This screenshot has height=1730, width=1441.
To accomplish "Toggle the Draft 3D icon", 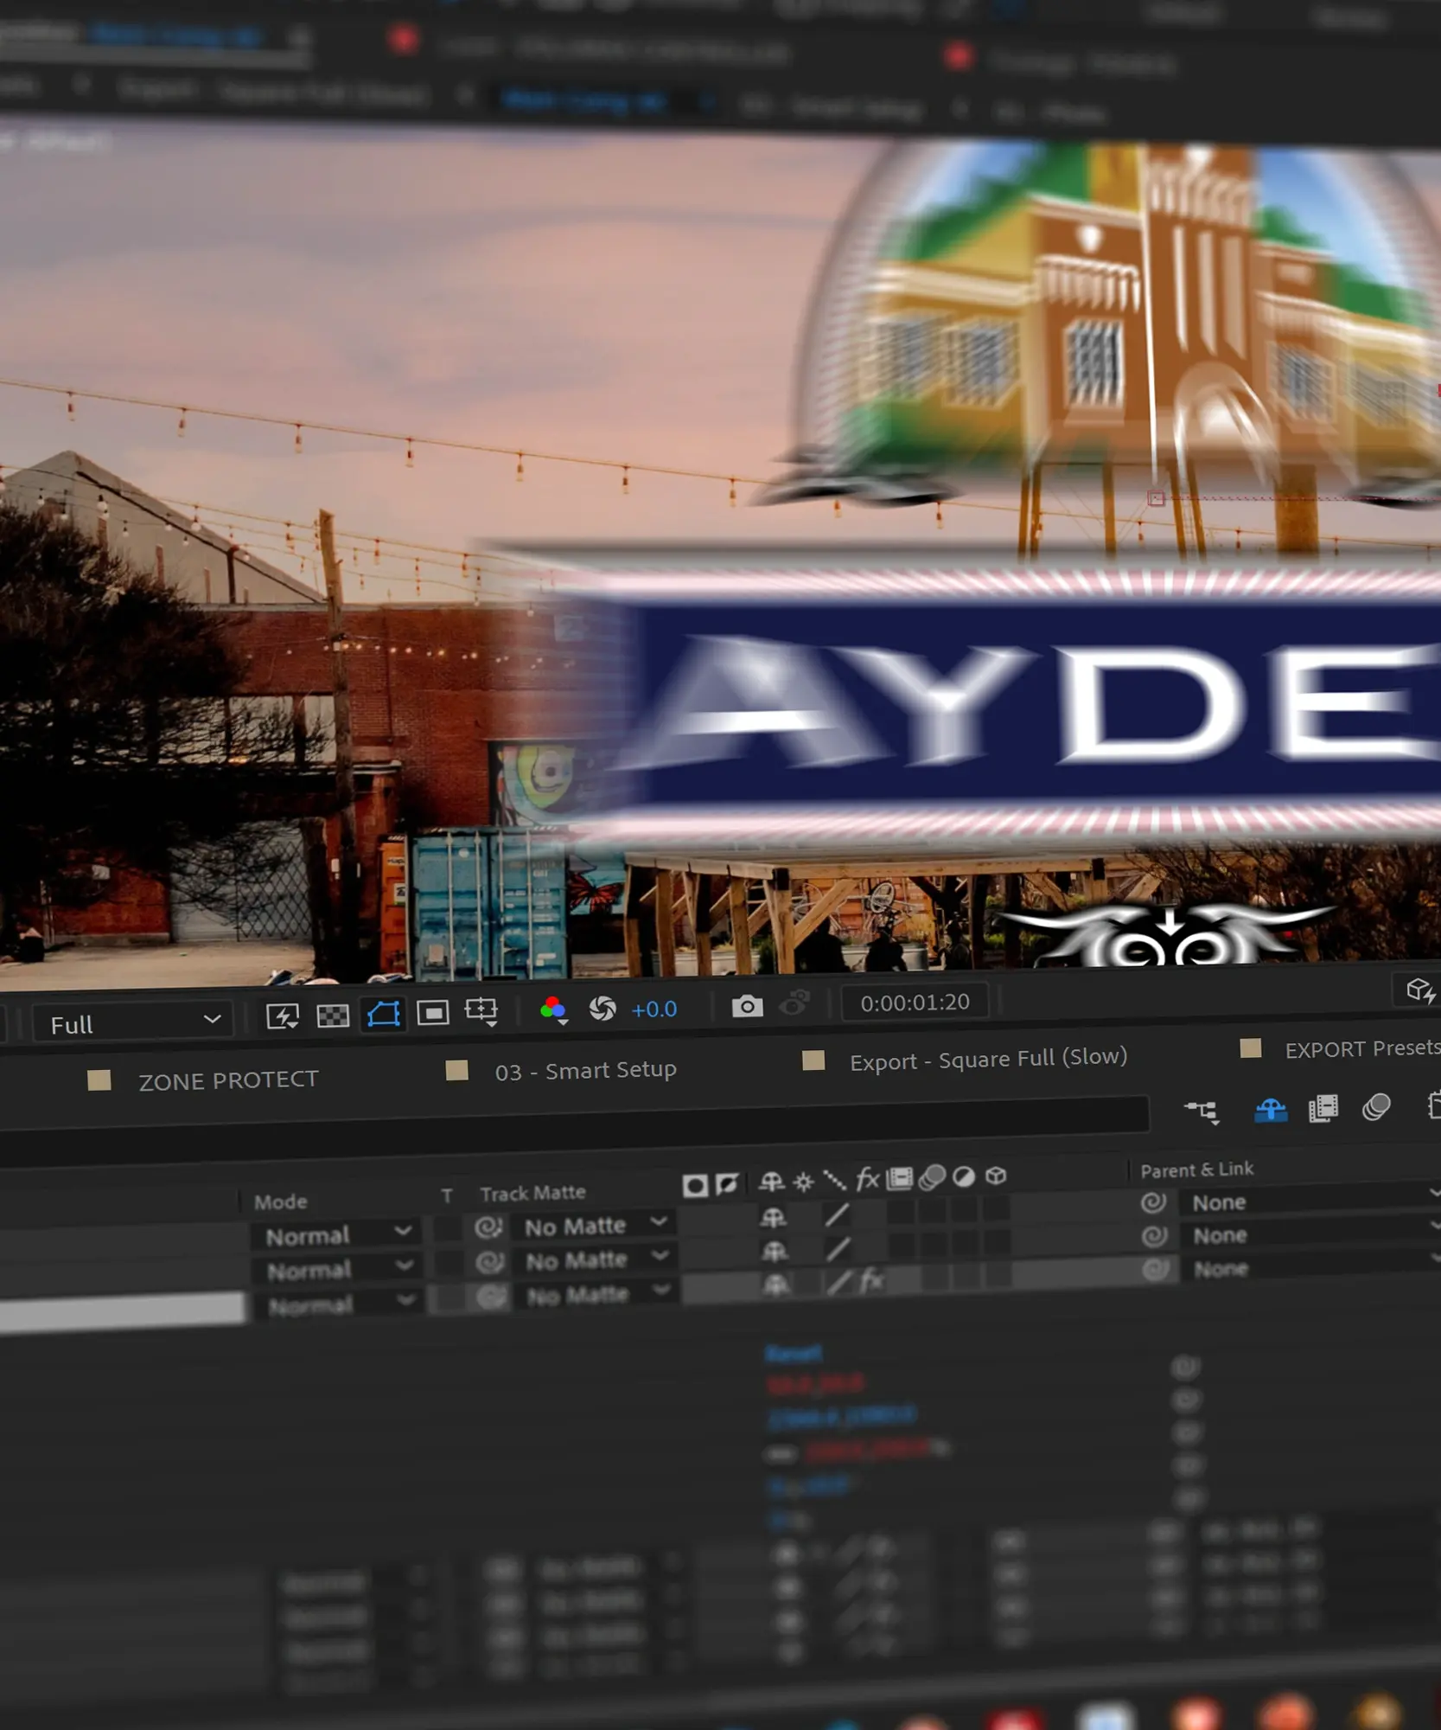I will (x=1419, y=990).
